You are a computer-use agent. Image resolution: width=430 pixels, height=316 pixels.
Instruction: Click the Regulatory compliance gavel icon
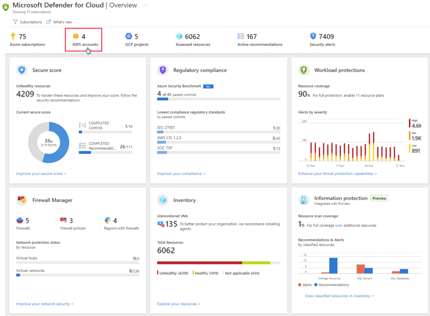[x=163, y=70]
